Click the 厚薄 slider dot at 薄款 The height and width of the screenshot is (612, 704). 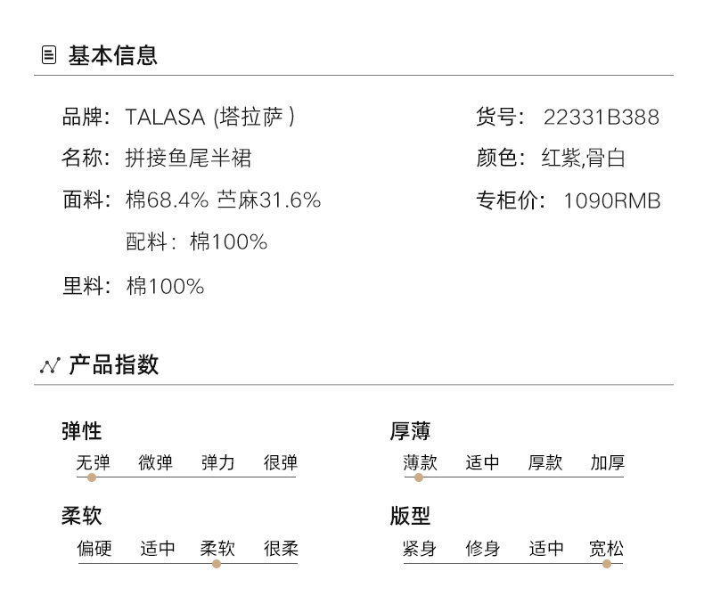[x=419, y=477]
